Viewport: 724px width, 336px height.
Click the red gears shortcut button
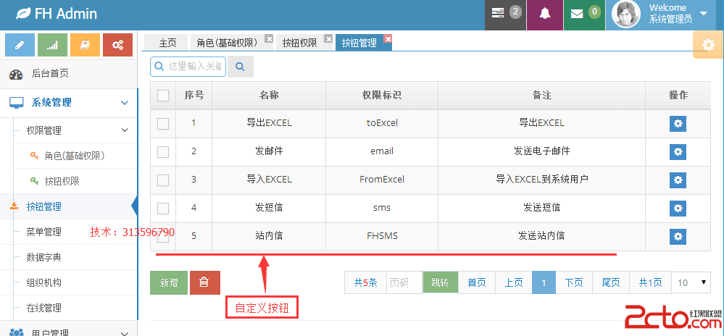coord(117,45)
